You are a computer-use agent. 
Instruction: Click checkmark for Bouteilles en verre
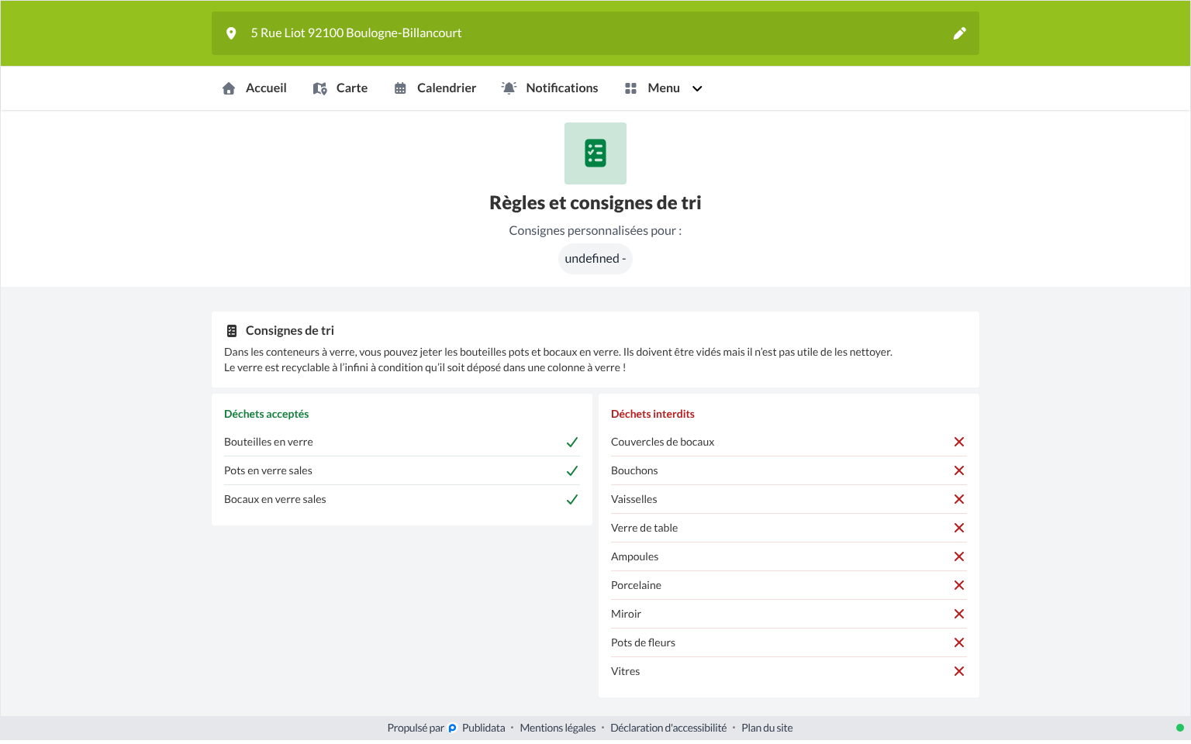click(572, 443)
